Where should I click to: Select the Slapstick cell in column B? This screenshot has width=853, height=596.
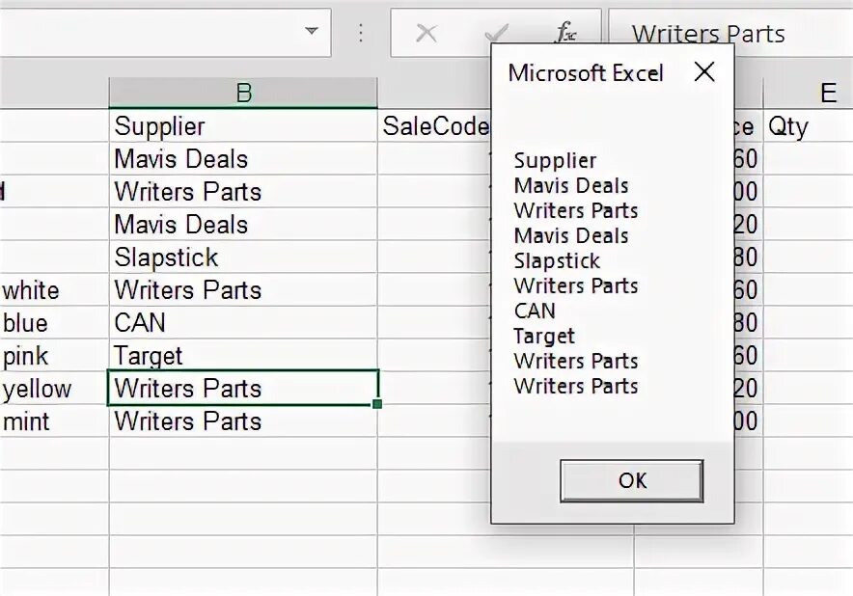click(x=242, y=257)
